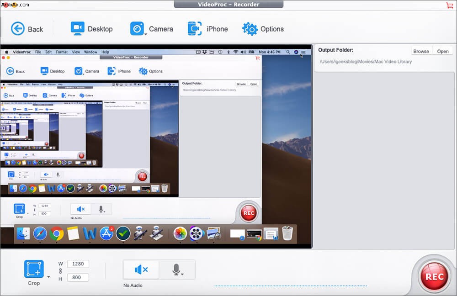Click the VideoProc - Recorder main window title
The width and height of the screenshot is (457, 296).
coord(228,5)
